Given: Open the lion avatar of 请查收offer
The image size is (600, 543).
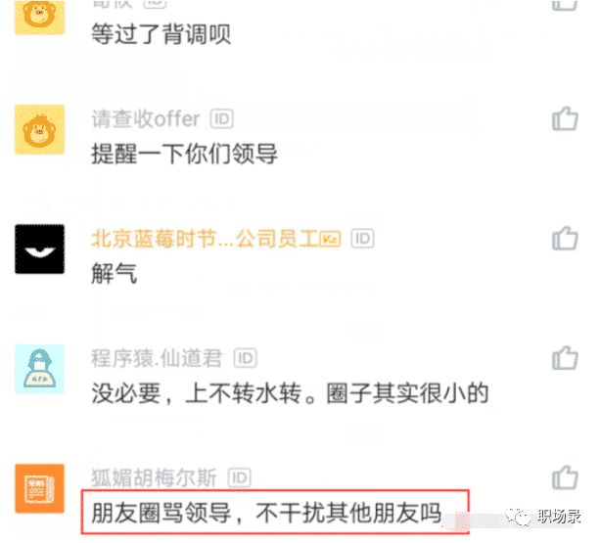Looking at the screenshot, I should [40, 129].
